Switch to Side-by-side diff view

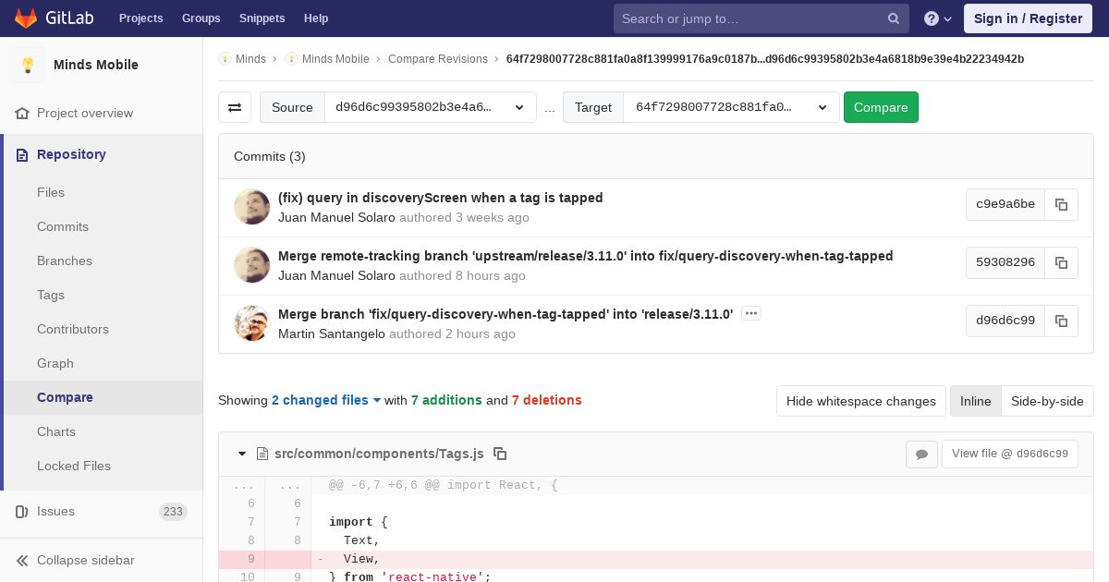click(1047, 401)
